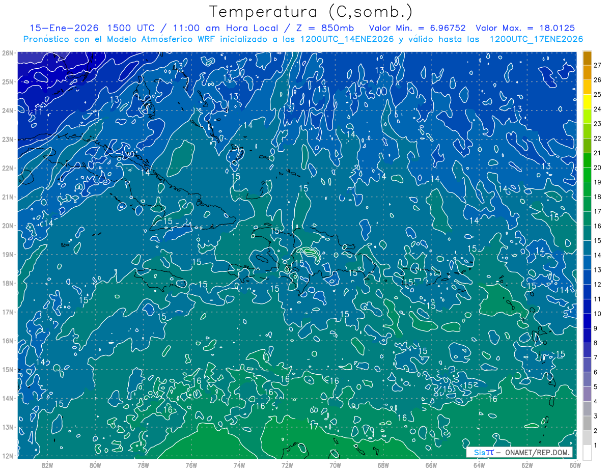Click the "60W" longitude axis label

click(x=575, y=465)
